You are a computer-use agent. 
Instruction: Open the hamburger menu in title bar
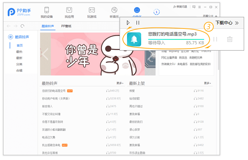pos(200,7)
